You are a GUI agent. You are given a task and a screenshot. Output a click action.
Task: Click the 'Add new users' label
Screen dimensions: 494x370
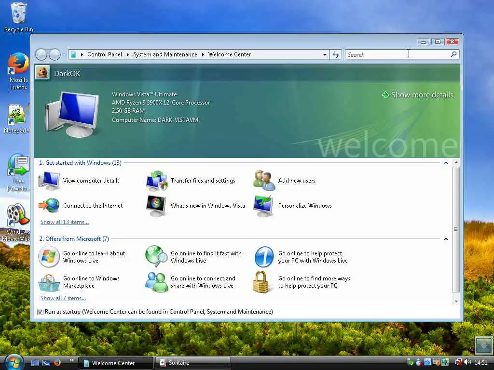click(x=297, y=181)
